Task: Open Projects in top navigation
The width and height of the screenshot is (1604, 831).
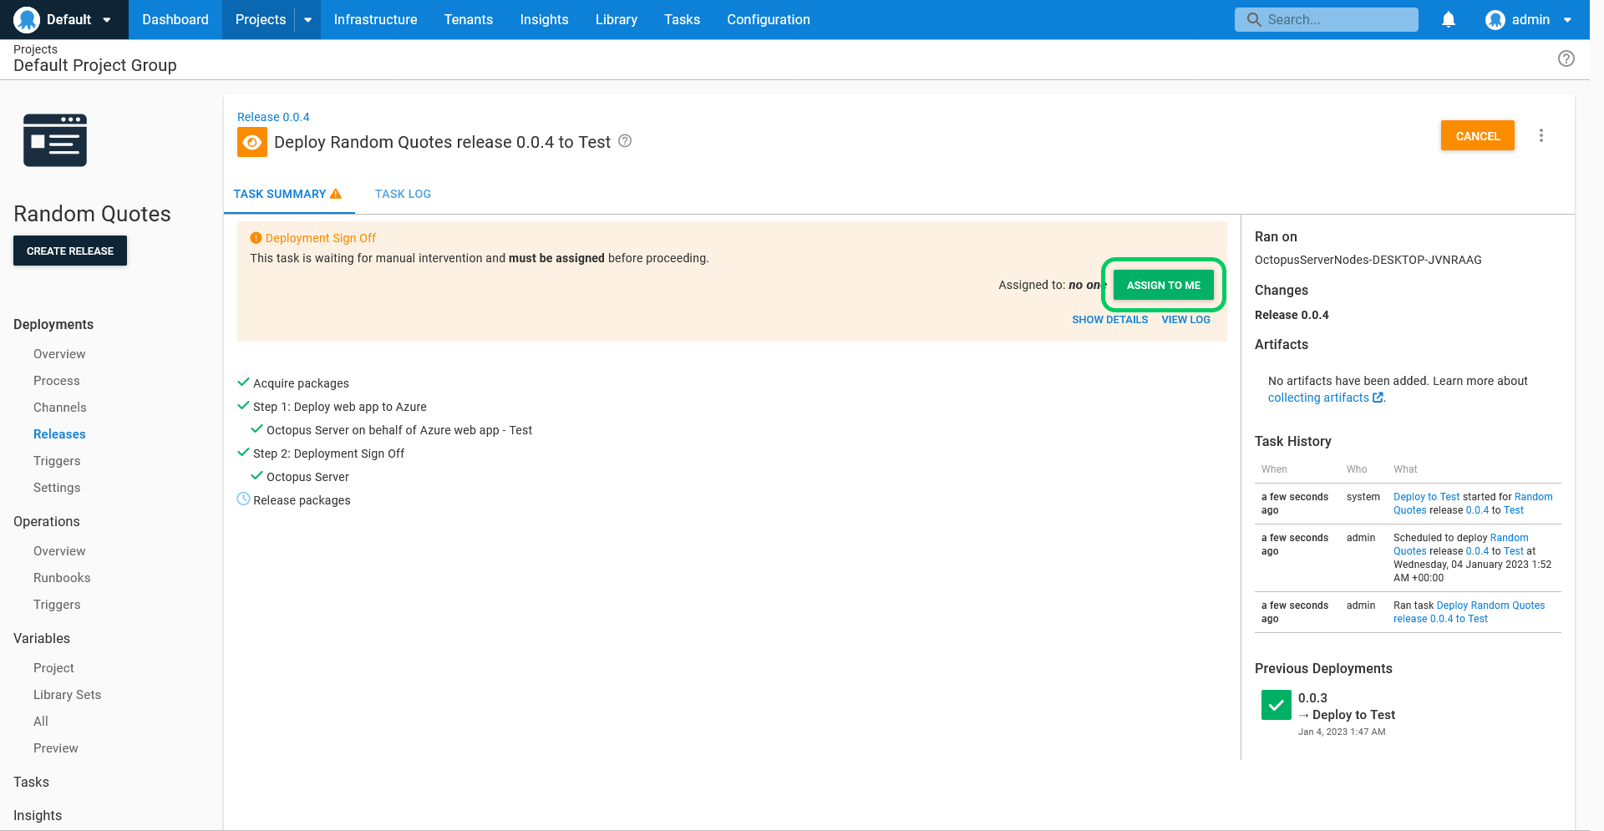Action: pyautogui.click(x=261, y=19)
